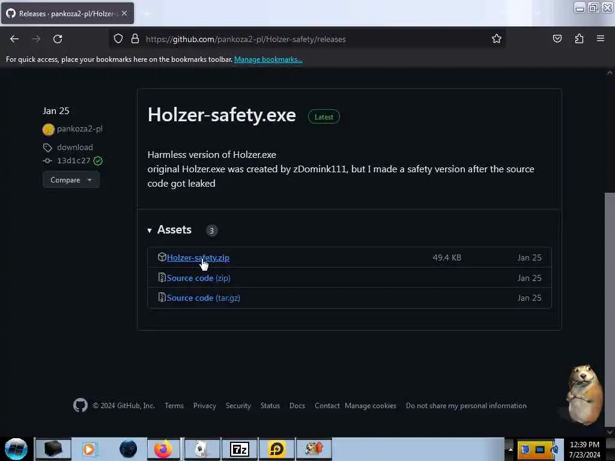Open the Status footer link
The image size is (615, 461).
coord(270,406)
